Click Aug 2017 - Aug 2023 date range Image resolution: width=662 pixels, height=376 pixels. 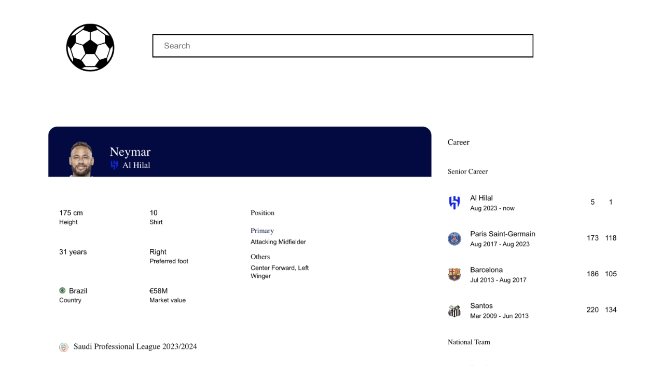click(x=500, y=244)
